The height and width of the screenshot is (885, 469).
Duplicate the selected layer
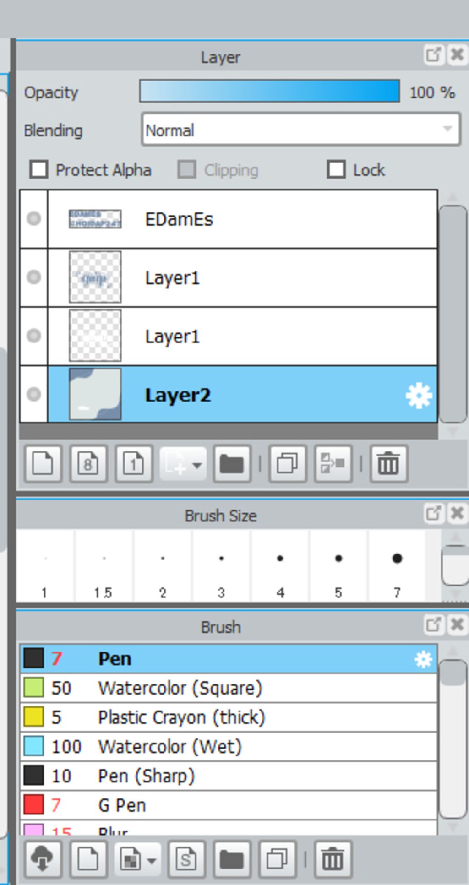[288, 464]
